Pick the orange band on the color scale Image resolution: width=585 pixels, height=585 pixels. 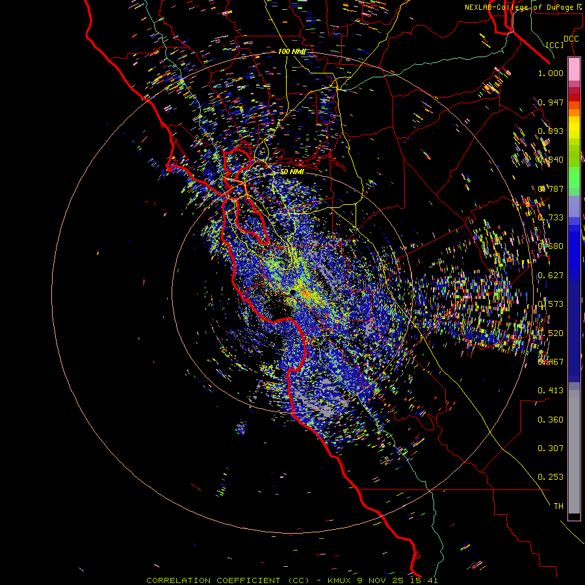(574, 112)
